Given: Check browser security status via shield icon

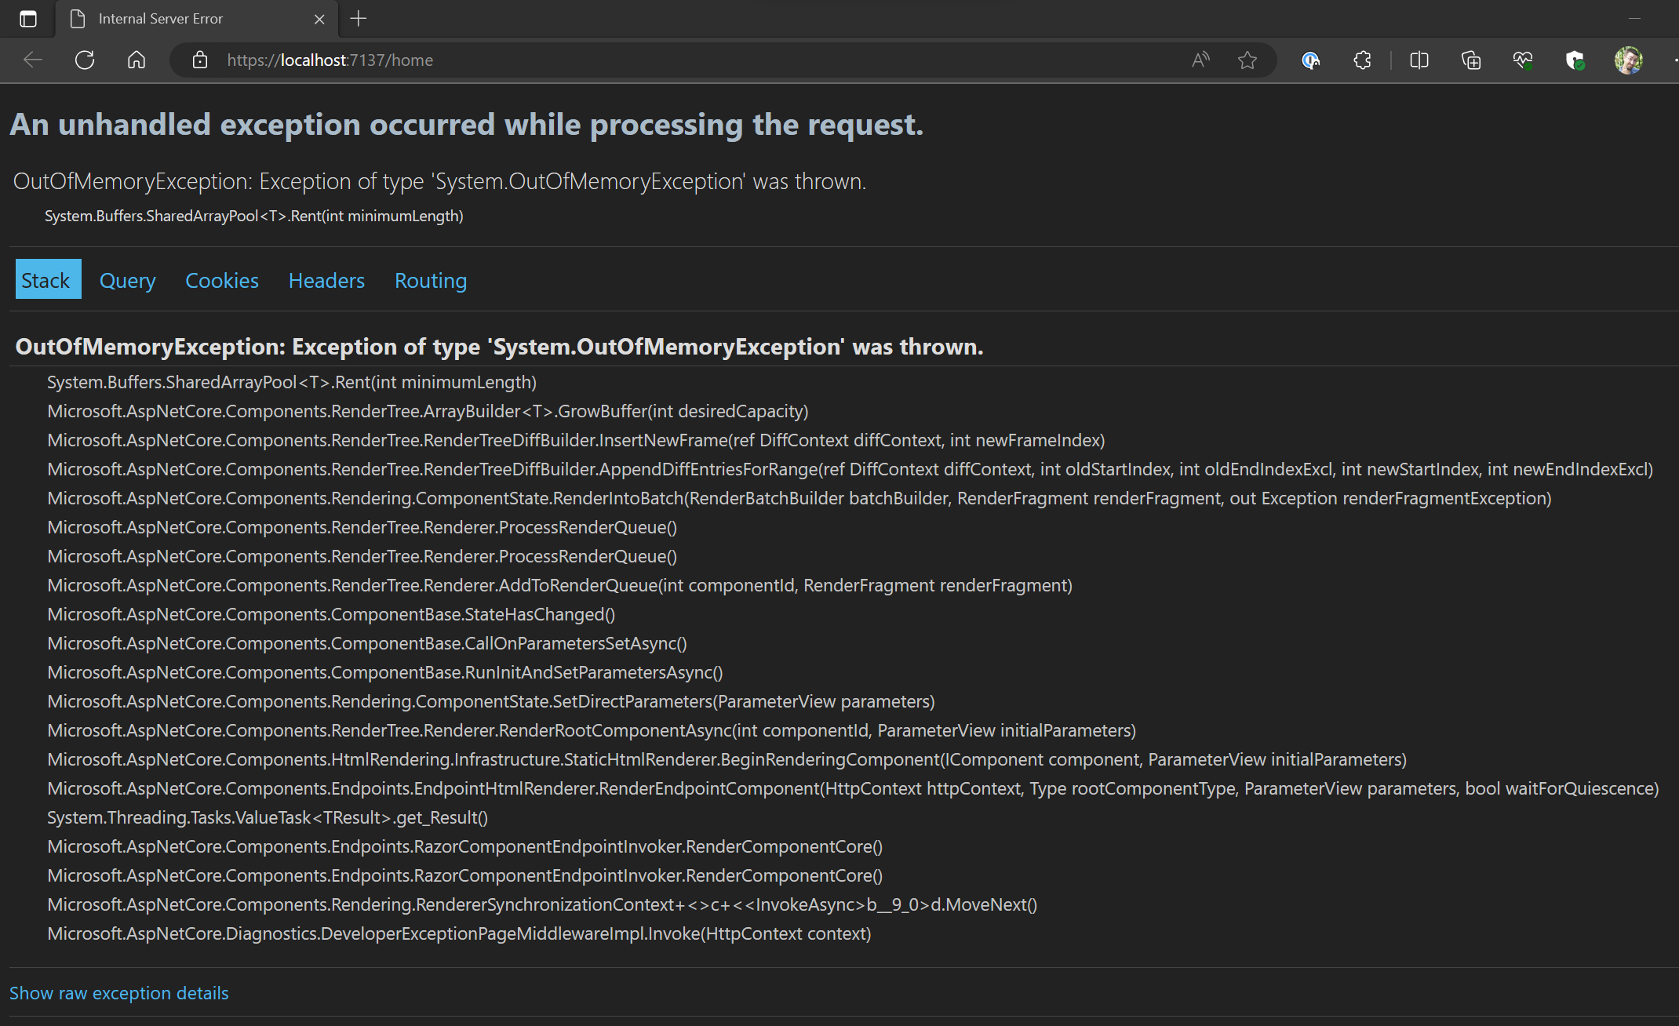Looking at the screenshot, I should (x=1575, y=60).
